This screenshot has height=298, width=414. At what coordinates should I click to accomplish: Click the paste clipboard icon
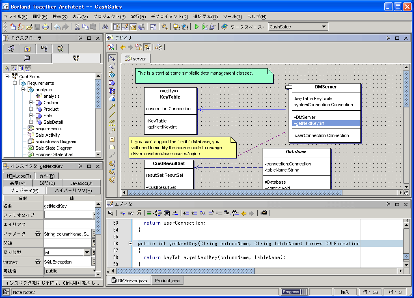[93, 27]
